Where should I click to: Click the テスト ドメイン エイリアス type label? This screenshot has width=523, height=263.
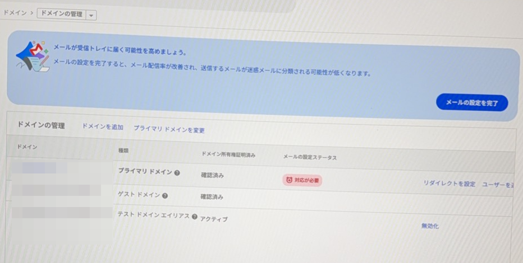tap(153, 215)
